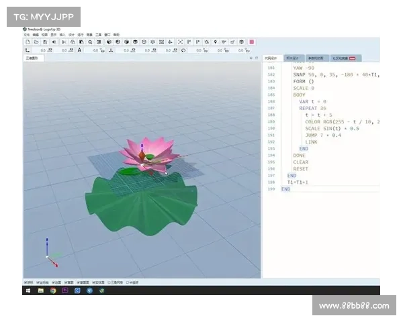403x322 pixels.
Task: Click the Paste clipboard icon
Action: coord(81,42)
